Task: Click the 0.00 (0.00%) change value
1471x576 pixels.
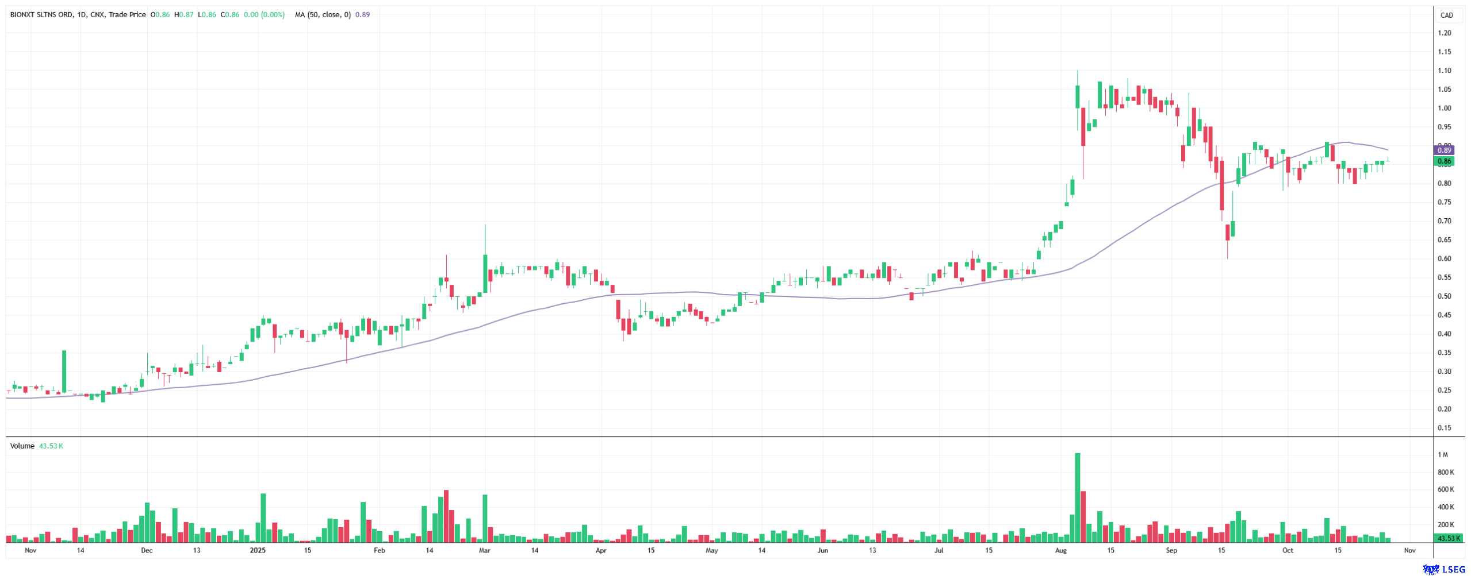Action: tap(264, 15)
